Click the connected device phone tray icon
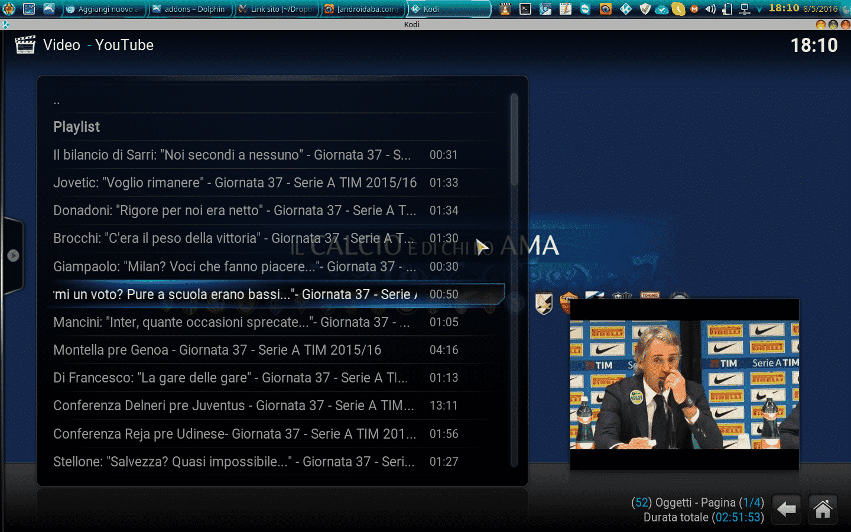 pos(728,9)
